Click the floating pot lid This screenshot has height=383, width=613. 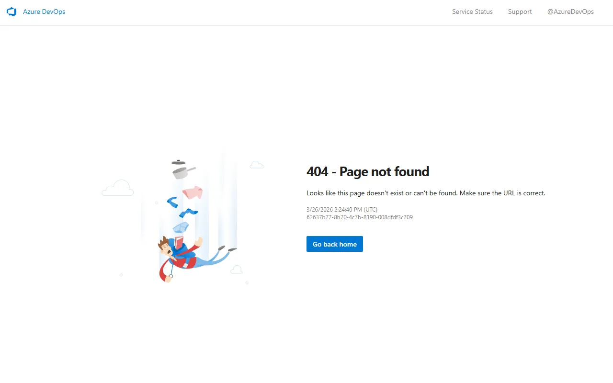tap(179, 162)
